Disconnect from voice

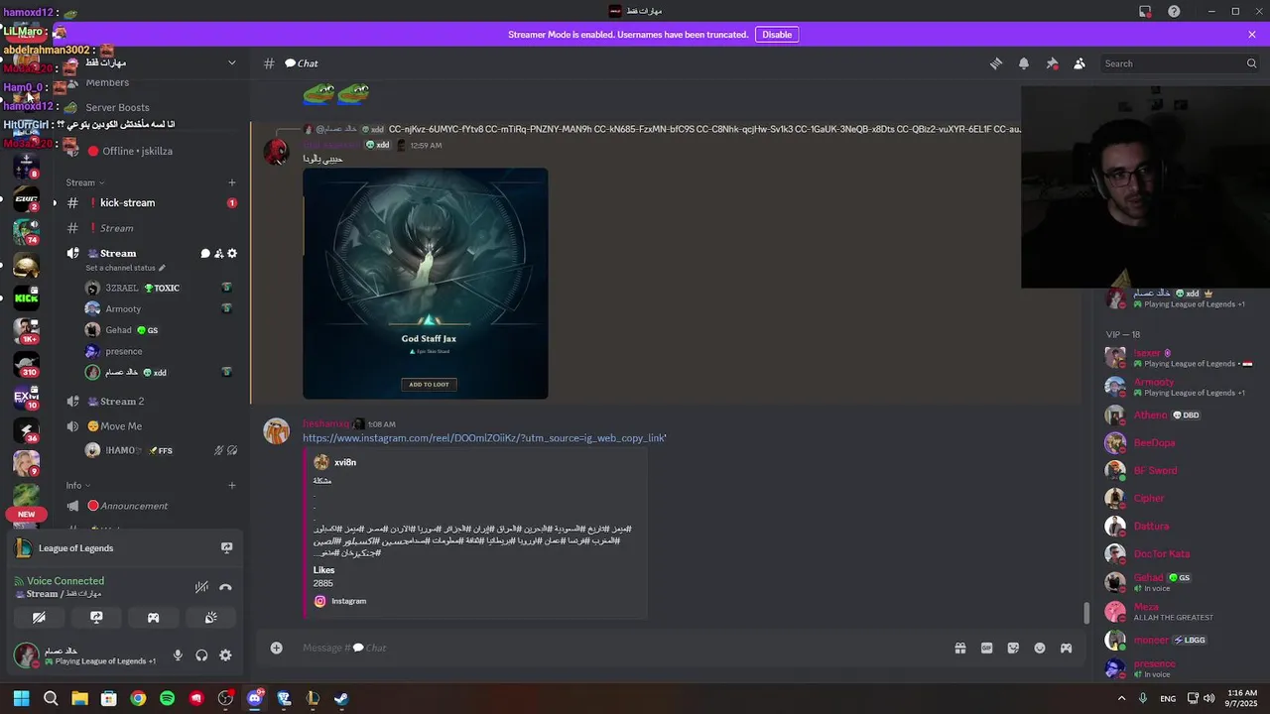coord(225,587)
